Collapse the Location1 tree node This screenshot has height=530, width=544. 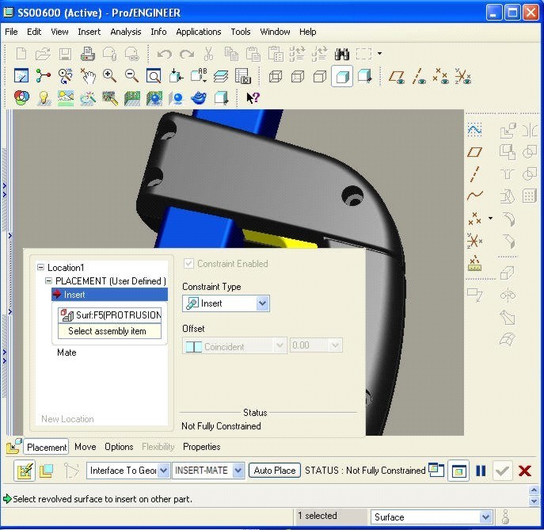[x=41, y=267]
